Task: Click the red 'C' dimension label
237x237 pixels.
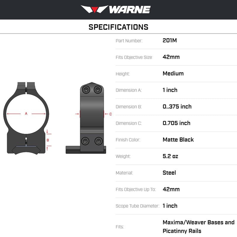Action: point(111,114)
